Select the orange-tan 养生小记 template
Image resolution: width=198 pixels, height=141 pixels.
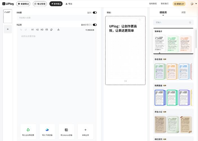186,124
